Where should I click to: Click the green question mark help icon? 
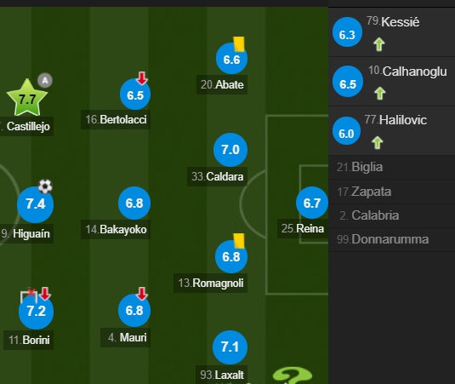pyautogui.click(x=293, y=375)
